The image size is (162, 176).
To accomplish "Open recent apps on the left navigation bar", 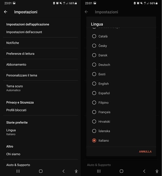I will coord(18,171).
